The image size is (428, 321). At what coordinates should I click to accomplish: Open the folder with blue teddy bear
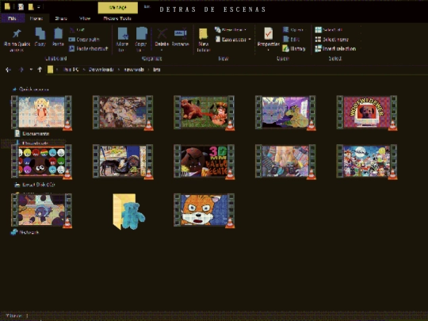coord(129,212)
